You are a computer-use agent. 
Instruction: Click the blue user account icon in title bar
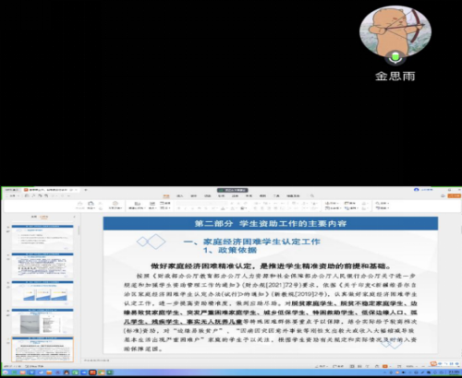(x=417, y=190)
